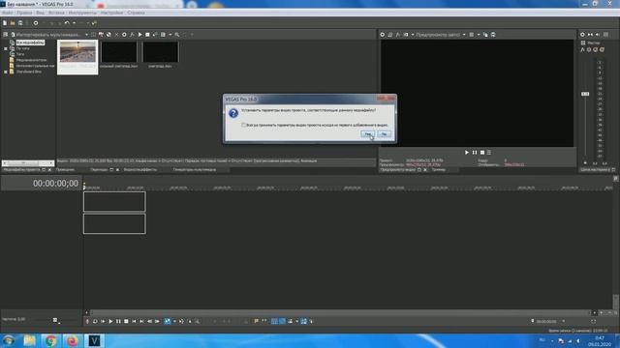The width and height of the screenshot is (620, 348).
Task: Click the timeline horizontal scrollbar
Action: pos(340,312)
